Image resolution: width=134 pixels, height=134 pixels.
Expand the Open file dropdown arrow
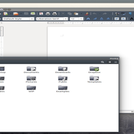(21, 14)
